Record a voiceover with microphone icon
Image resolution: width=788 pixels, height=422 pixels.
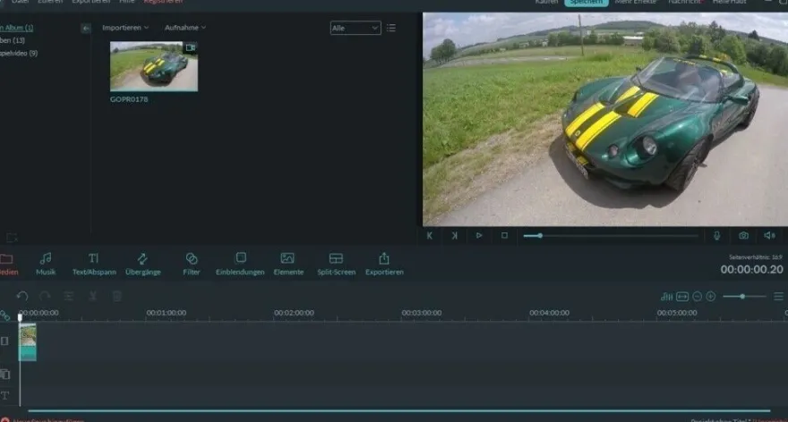click(x=717, y=235)
